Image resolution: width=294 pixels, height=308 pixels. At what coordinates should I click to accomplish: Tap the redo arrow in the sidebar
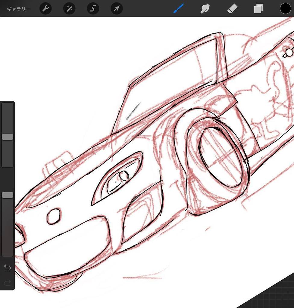point(7,282)
